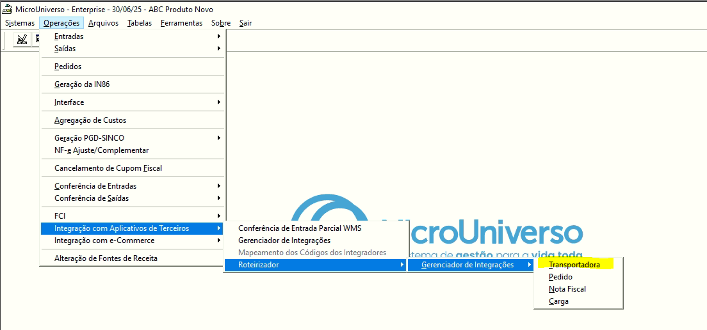Open the Sobre menu

pyautogui.click(x=221, y=23)
